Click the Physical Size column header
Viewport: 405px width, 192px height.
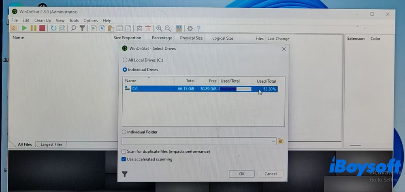(x=191, y=38)
